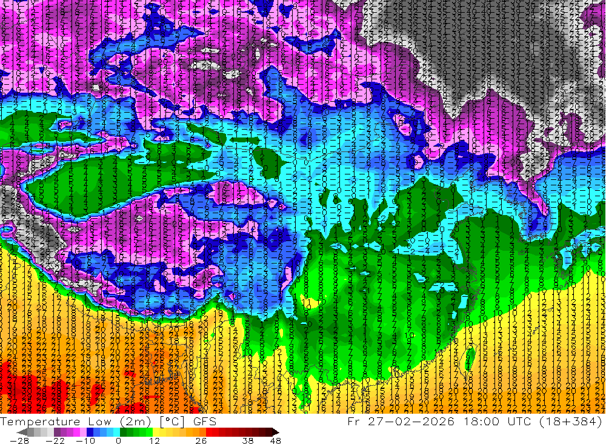The height and width of the screenshot is (444, 606).
Task: Click the '-28' label under the color scale
Action: click(19, 441)
